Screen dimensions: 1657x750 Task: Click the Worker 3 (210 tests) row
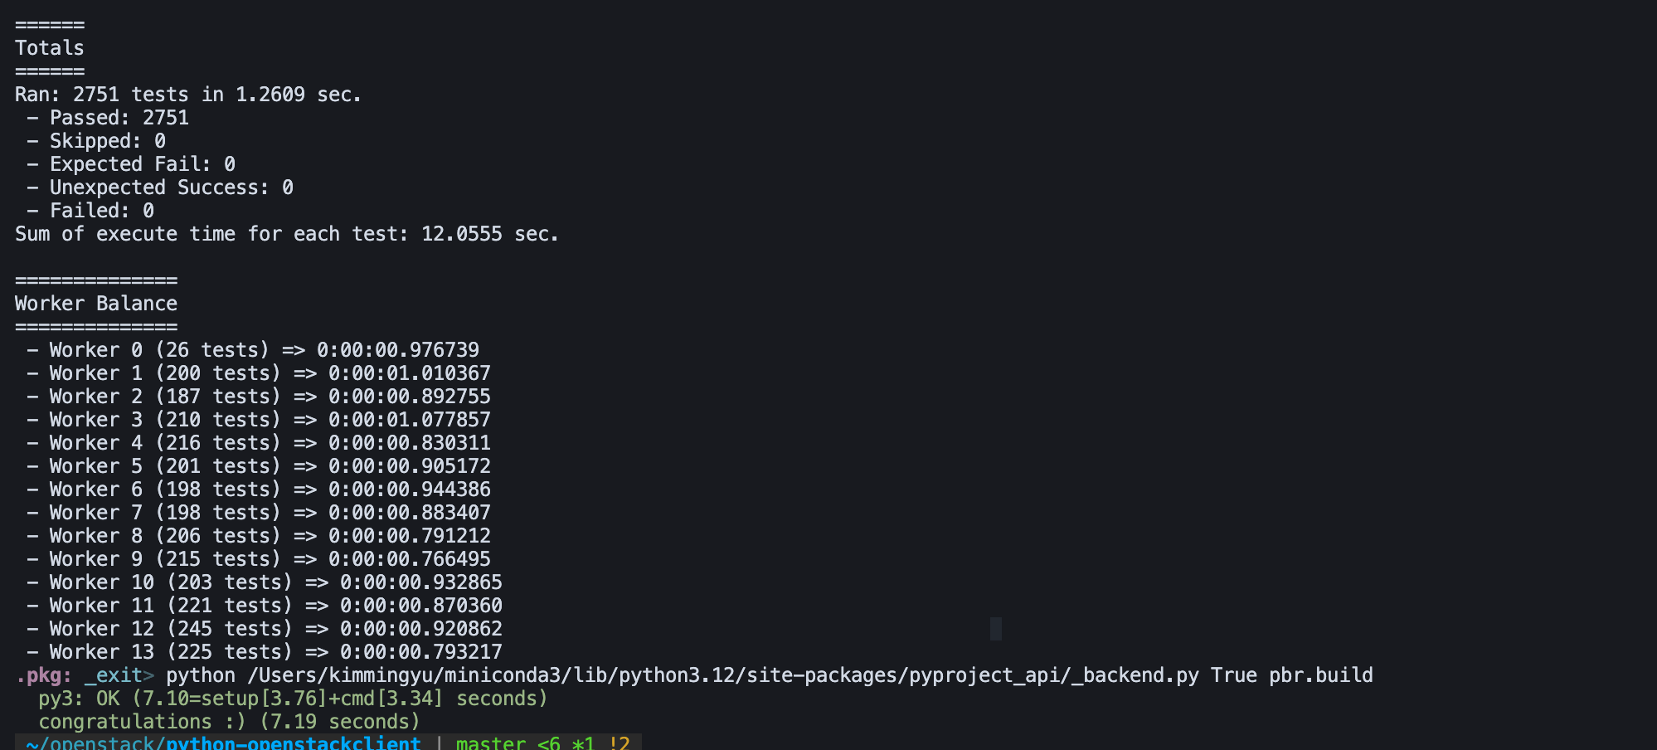(x=259, y=420)
